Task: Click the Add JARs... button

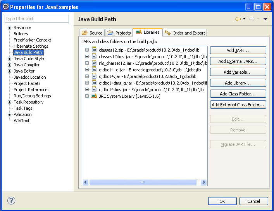Action: 238,50
